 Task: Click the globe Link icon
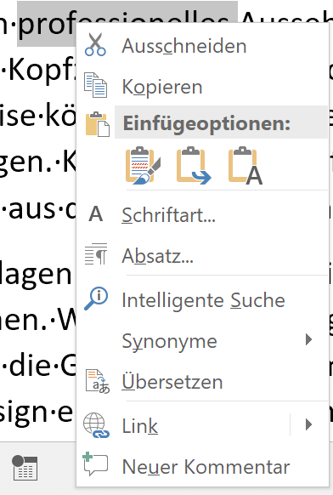[96, 425]
